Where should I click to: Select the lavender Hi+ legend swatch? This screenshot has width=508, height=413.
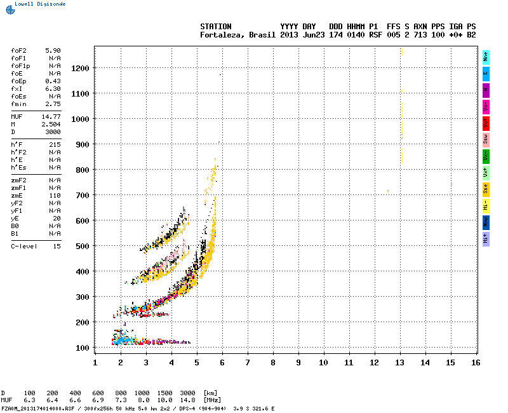(486, 240)
